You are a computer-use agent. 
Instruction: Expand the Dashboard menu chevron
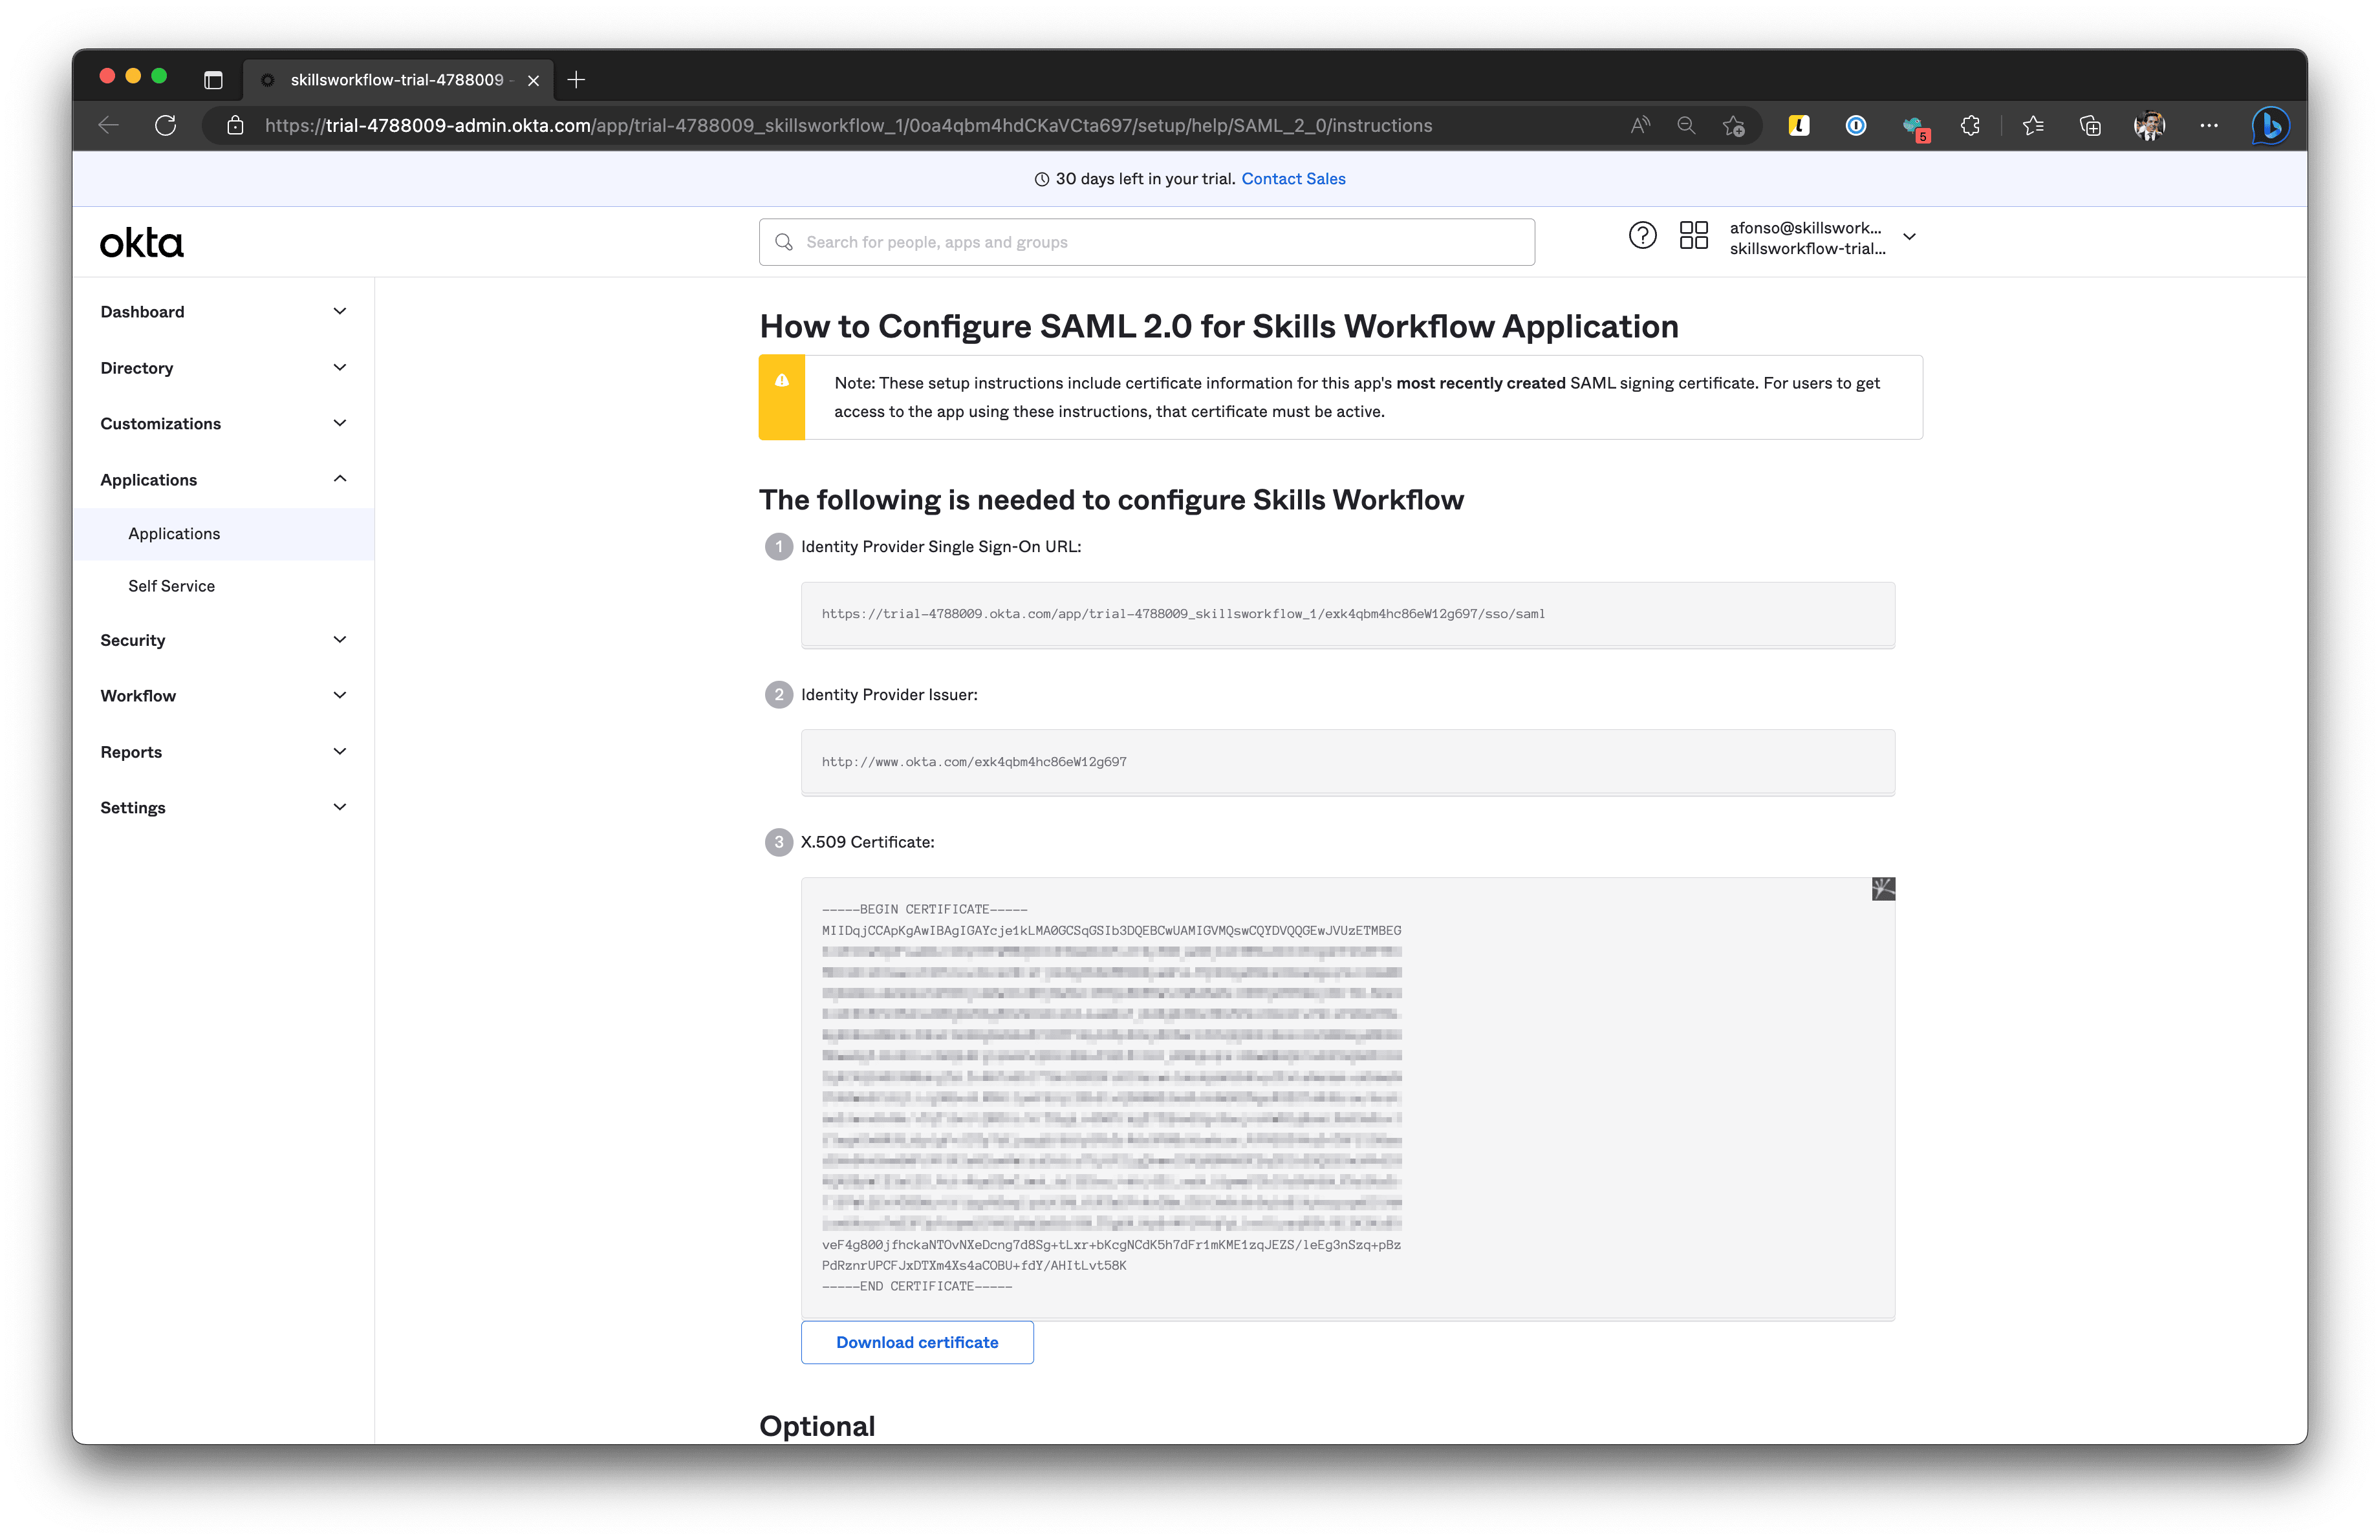[340, 312]
